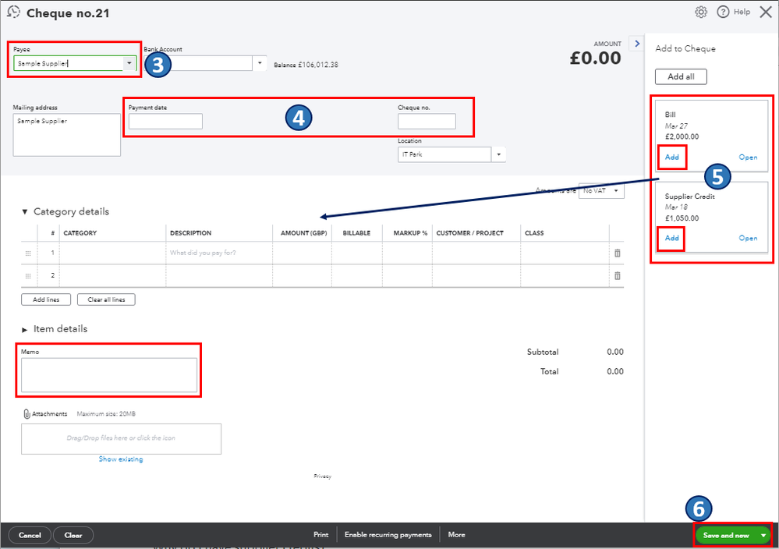Click the Add lines button

(x=46, y=299)
